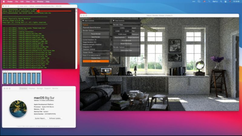Select the Overview tab in About This Mac
Viewport: 242px width, 136px height.
click(23, 89)
